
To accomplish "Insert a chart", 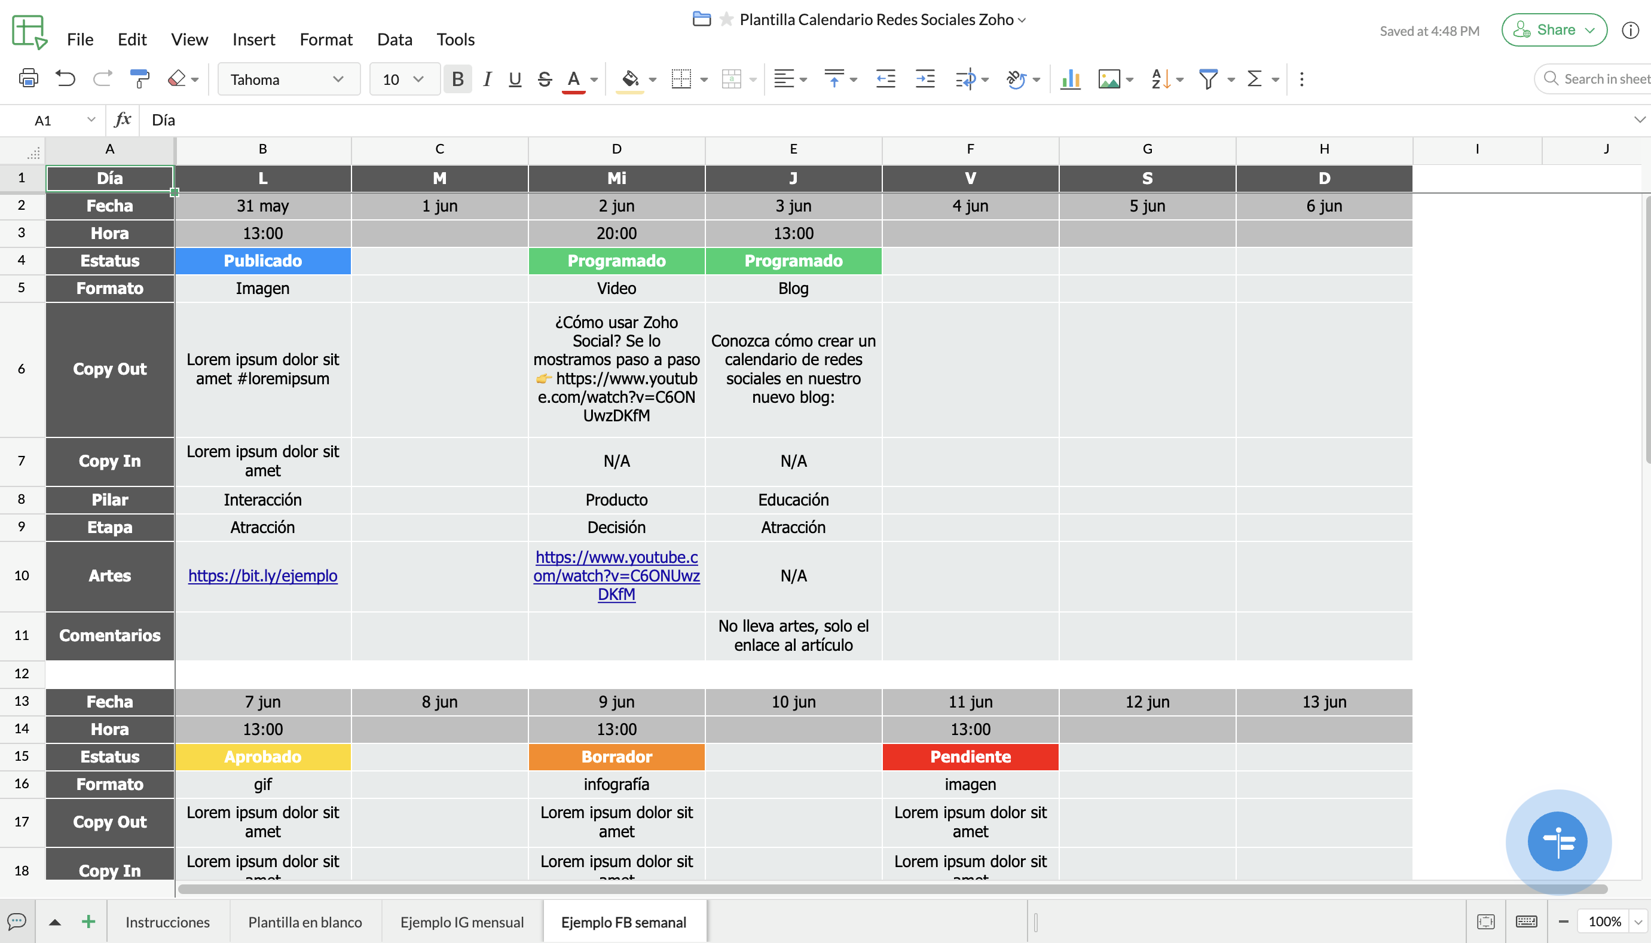I will (x=1070, y=79).
